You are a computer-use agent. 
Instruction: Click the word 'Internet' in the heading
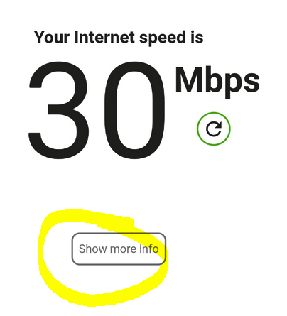(x=104, y=38)
